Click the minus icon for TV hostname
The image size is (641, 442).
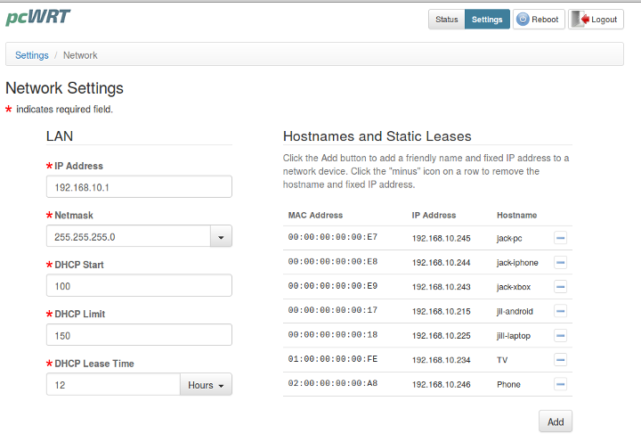coord(561,360)
